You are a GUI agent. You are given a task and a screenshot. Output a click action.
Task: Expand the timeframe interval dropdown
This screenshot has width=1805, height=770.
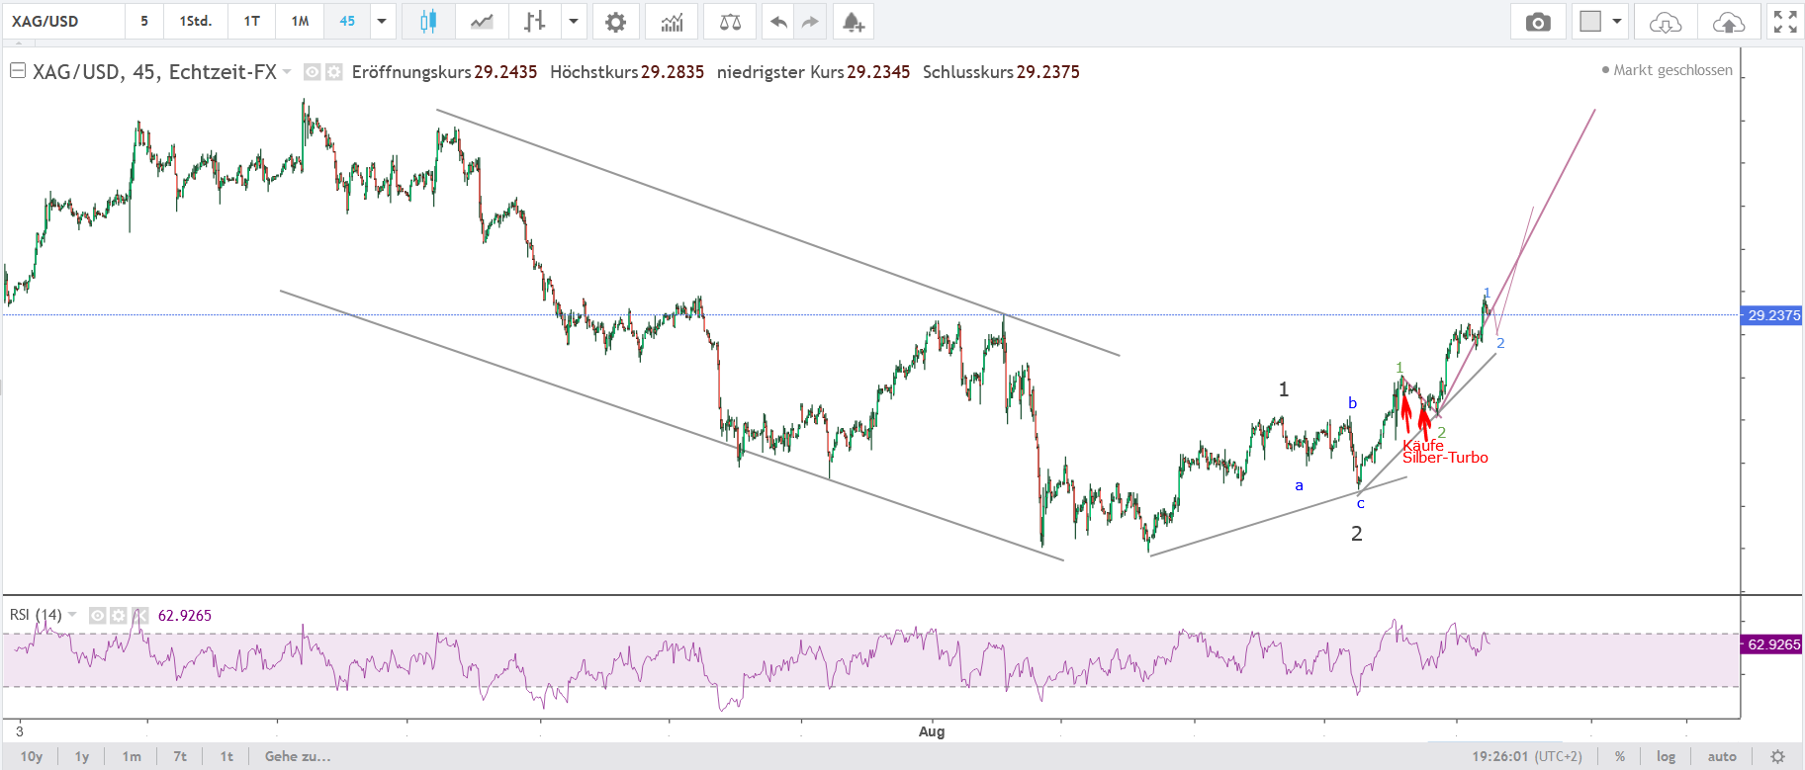382,22
